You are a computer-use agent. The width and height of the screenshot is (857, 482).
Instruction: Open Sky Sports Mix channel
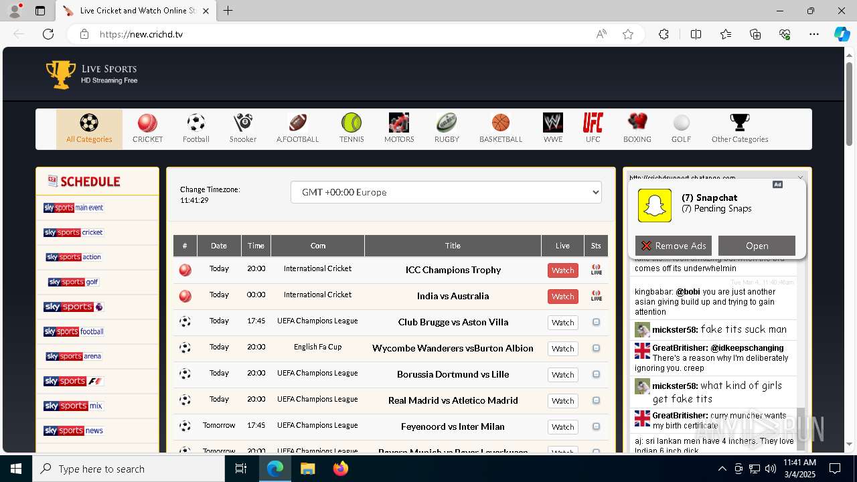click(74, 406)
